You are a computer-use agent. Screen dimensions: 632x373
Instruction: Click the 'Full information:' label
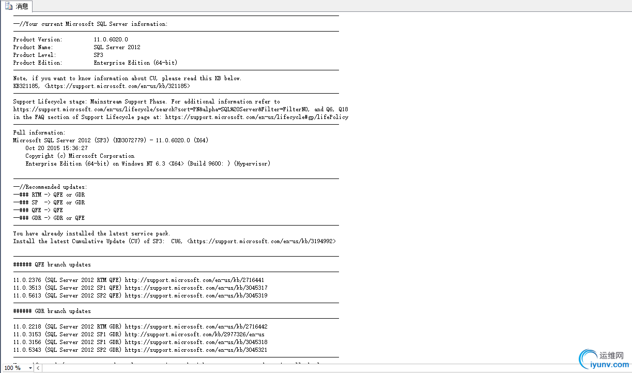coord(39,132)
